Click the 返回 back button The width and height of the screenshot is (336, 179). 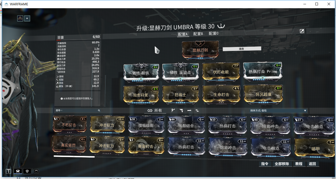[312, 164]
